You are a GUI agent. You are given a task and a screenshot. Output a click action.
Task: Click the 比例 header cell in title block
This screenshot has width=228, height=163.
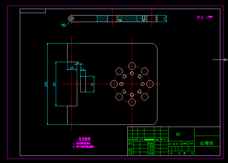pyautogui.click(x=191, y=144)
